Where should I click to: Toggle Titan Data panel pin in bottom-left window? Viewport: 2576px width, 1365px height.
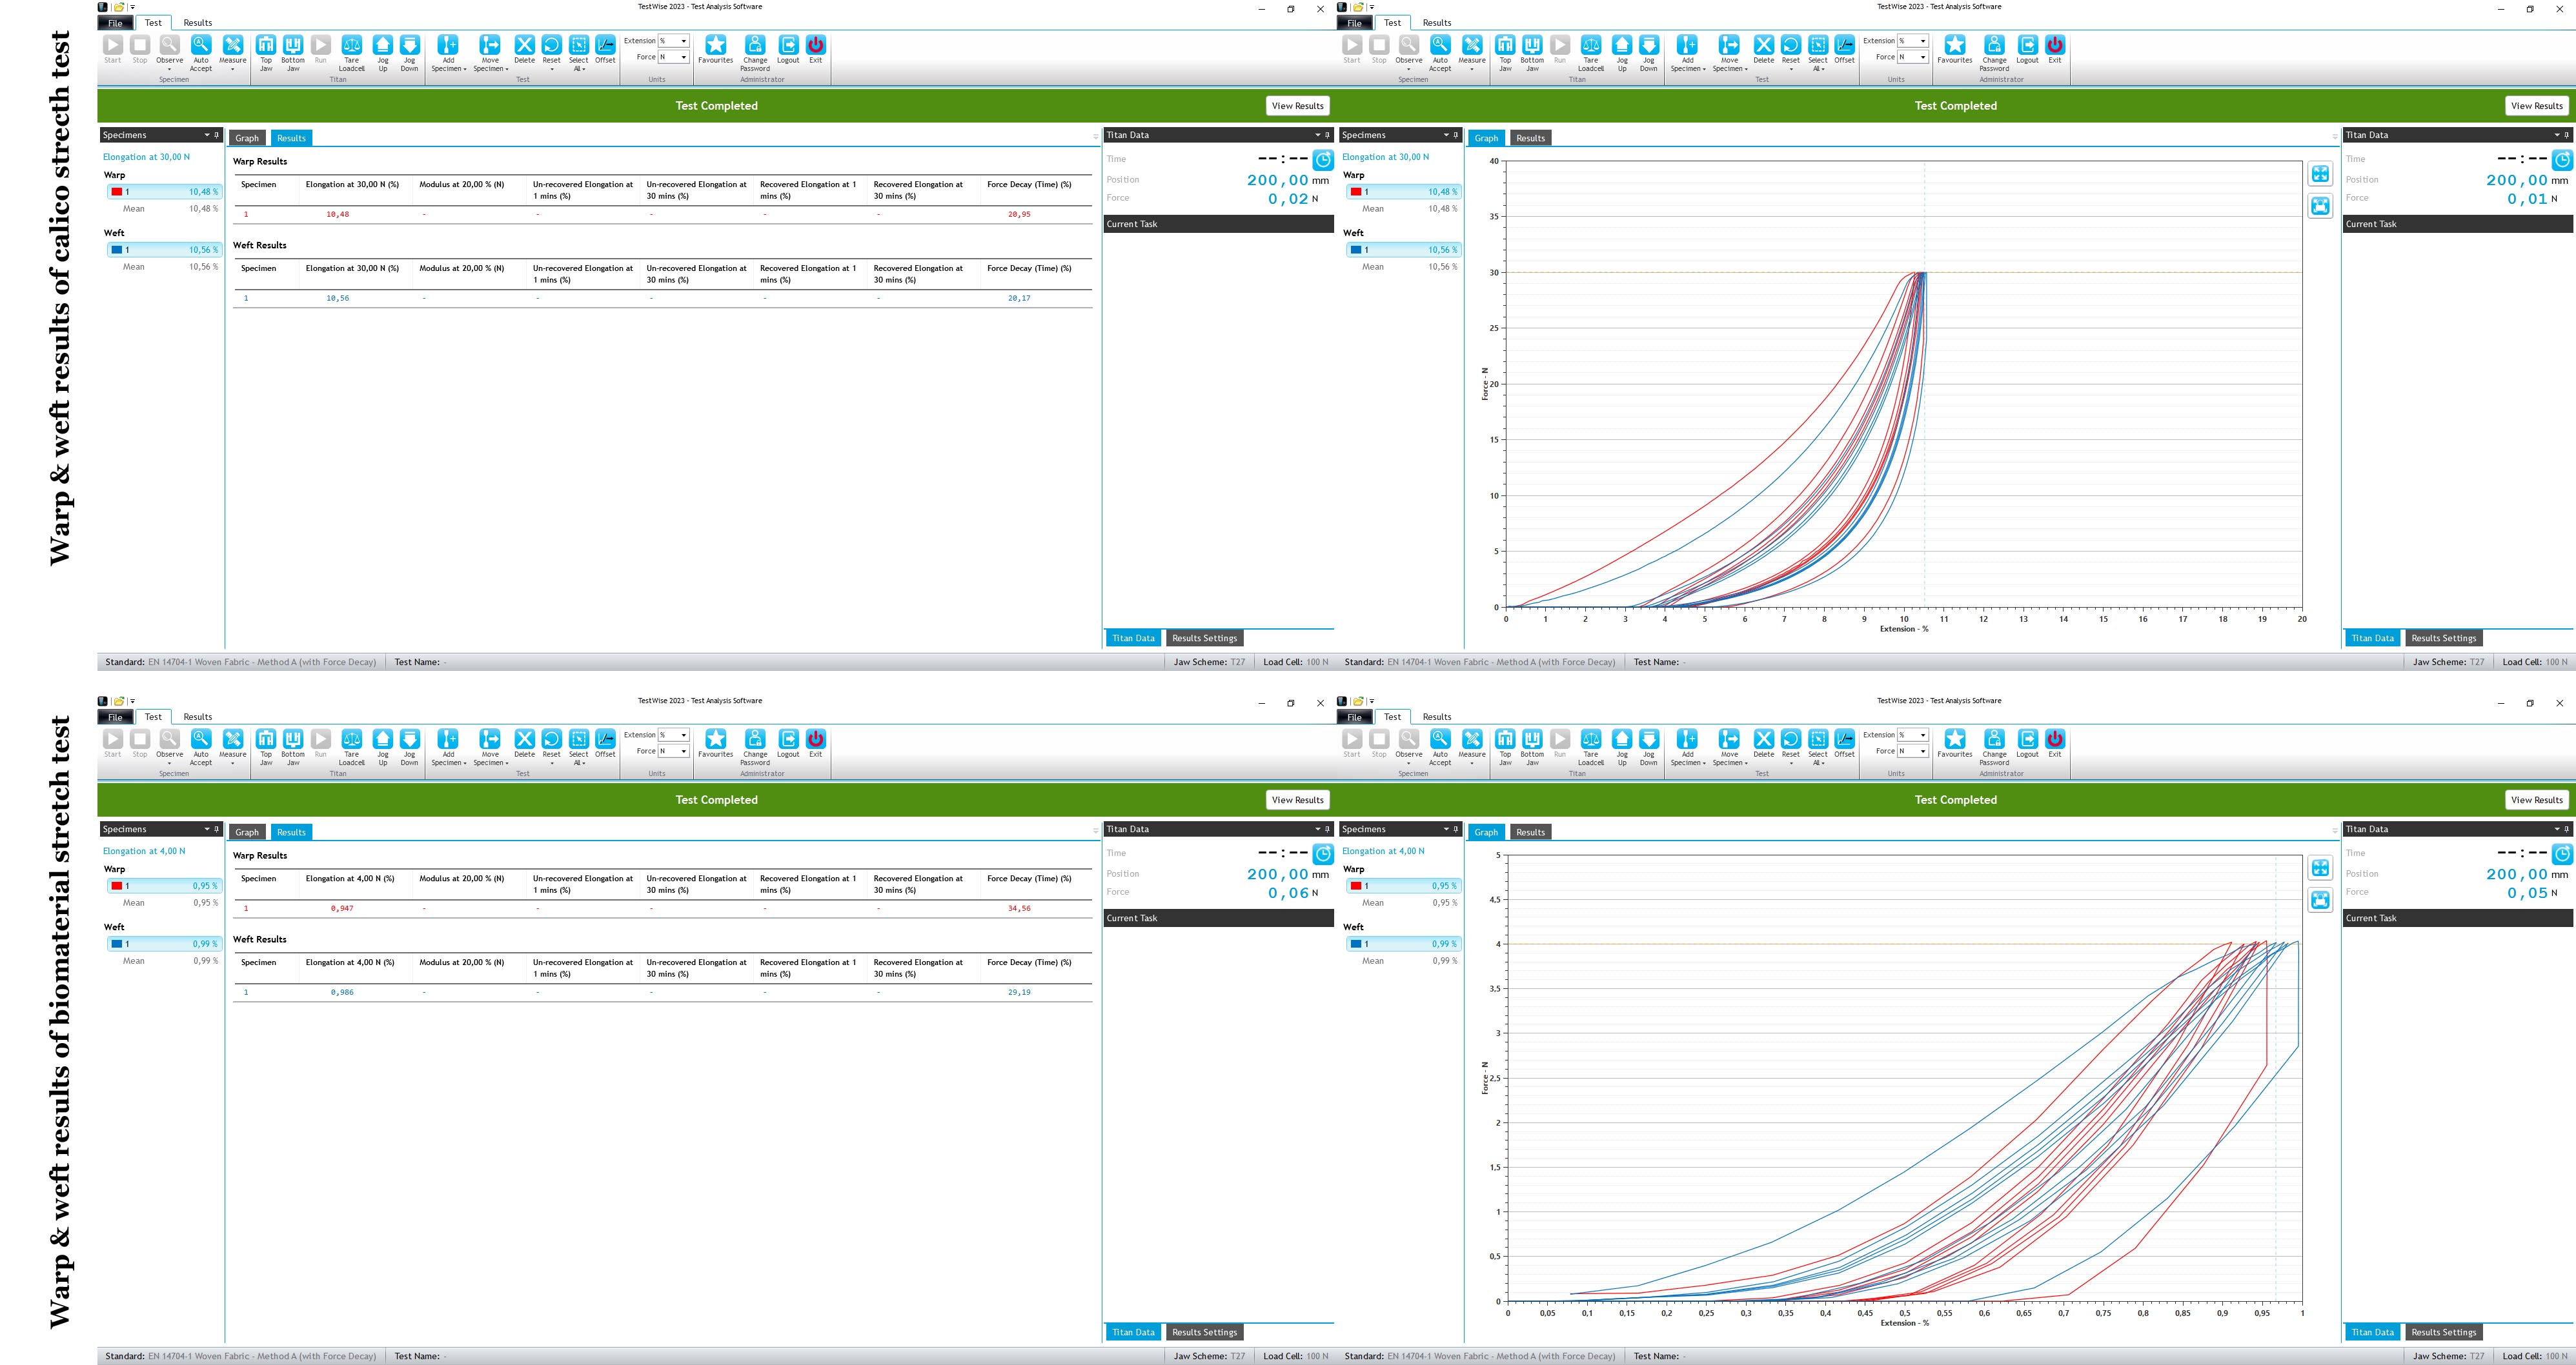click(x=1327, y=830)
